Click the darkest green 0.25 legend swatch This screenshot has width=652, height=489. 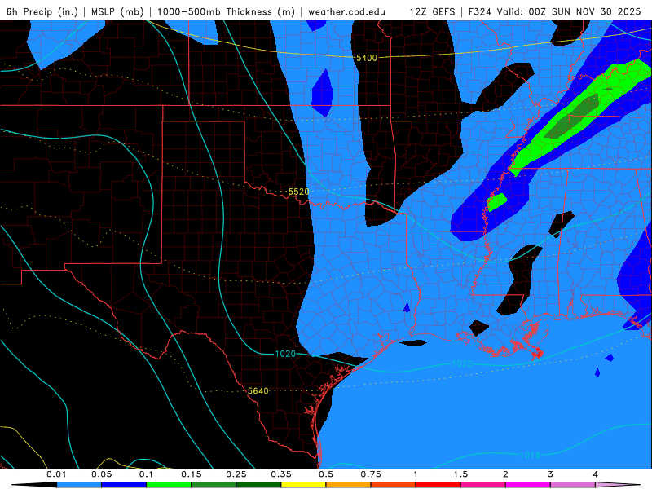click(x=258, y=485)
